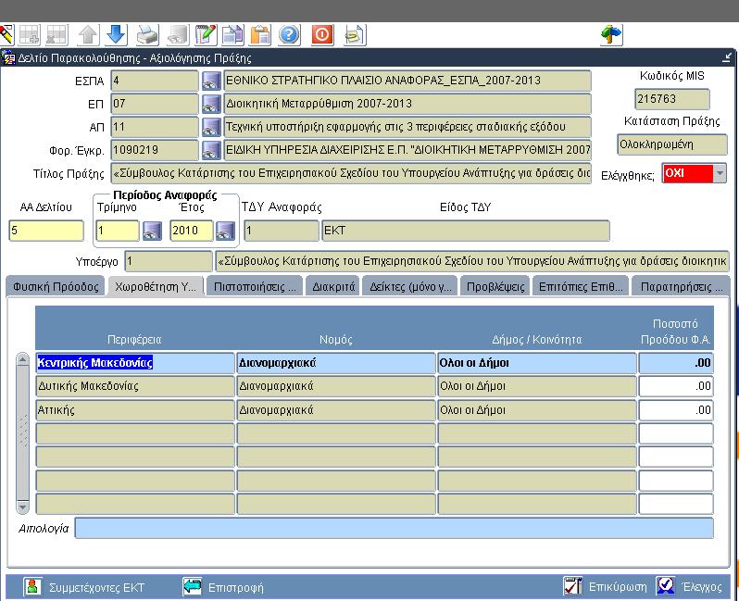This screenshot has width=739, height=601.
Task: Open lookup list for Τρίμηνο
Action: point(152,231)
